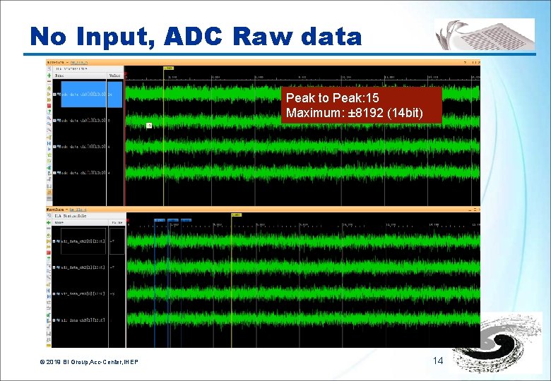The image size is (551, 381).
Task: Click second blue marker flag in lower waveform
Action: pos(173,220)
